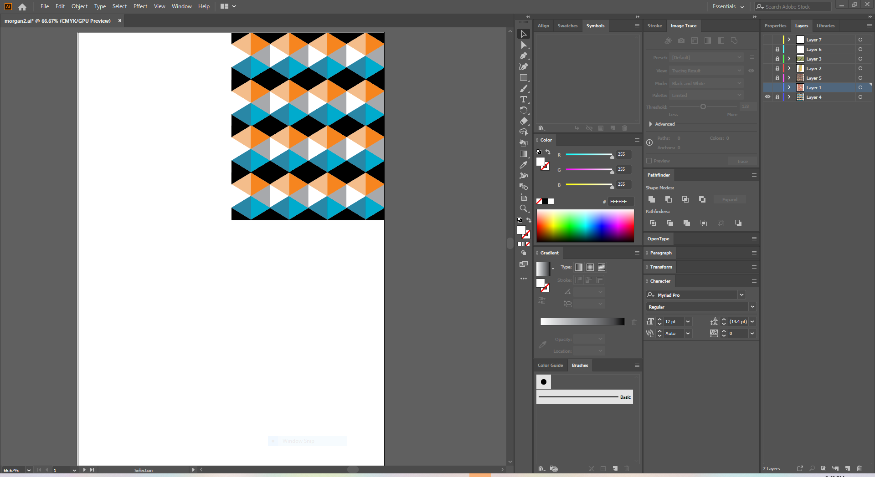Viewport: 875px width, 477px height.
Task: Select the Zoom magnifier tool
Action: click(524, 209)
